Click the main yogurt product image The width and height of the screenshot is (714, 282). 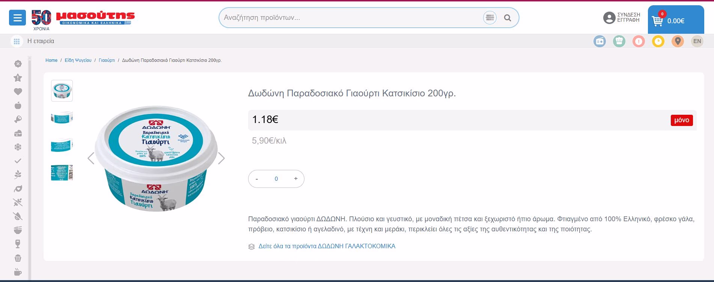pyautogui.click(x=156, y=158)
